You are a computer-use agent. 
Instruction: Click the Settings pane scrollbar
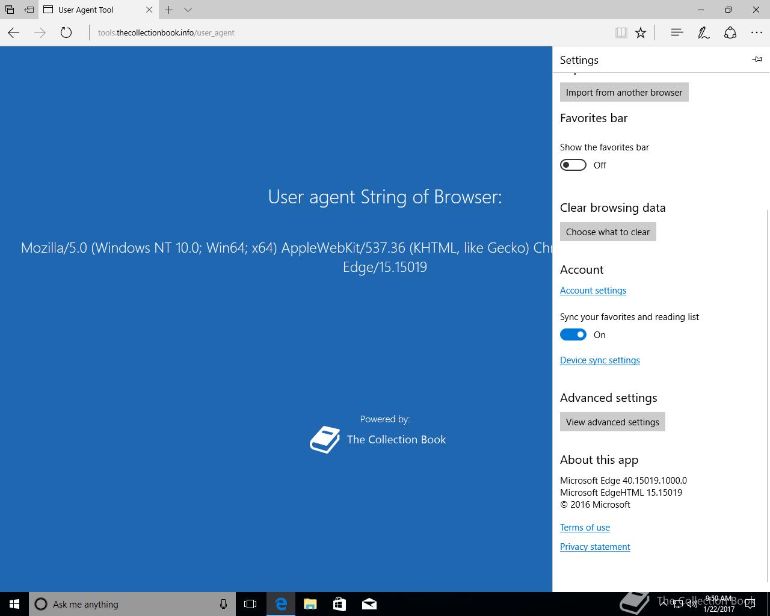pos(768,396)
